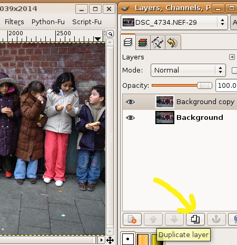Toggle visibility of the Background layer

point(130,117)
